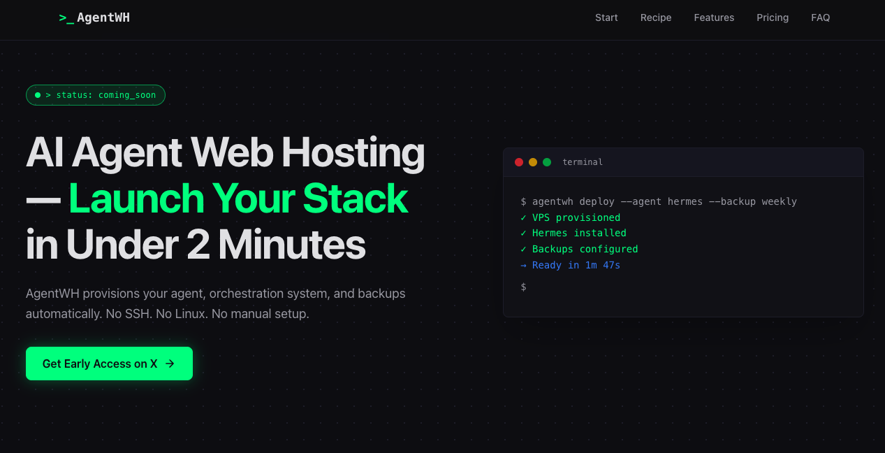This screenshot has width=885, height=453.
Task: Go to the Start nav section
Action: [606, 17]
